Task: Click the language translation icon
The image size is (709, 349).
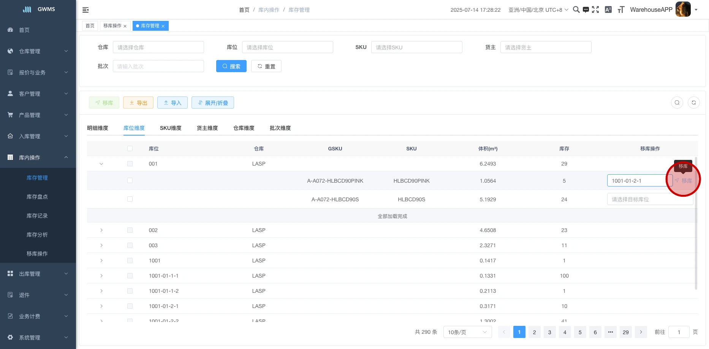Action: point(608,10)
